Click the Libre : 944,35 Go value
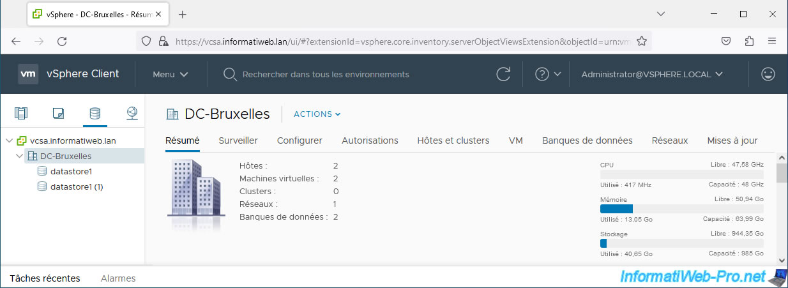This screenshot has width=788, height=288. tap(737, 234)
